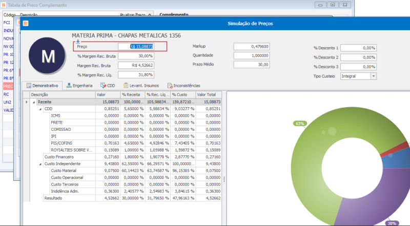Click the Preço value field R$ 15,08873
The image size is (410, 226).
(x=136, y=47)
